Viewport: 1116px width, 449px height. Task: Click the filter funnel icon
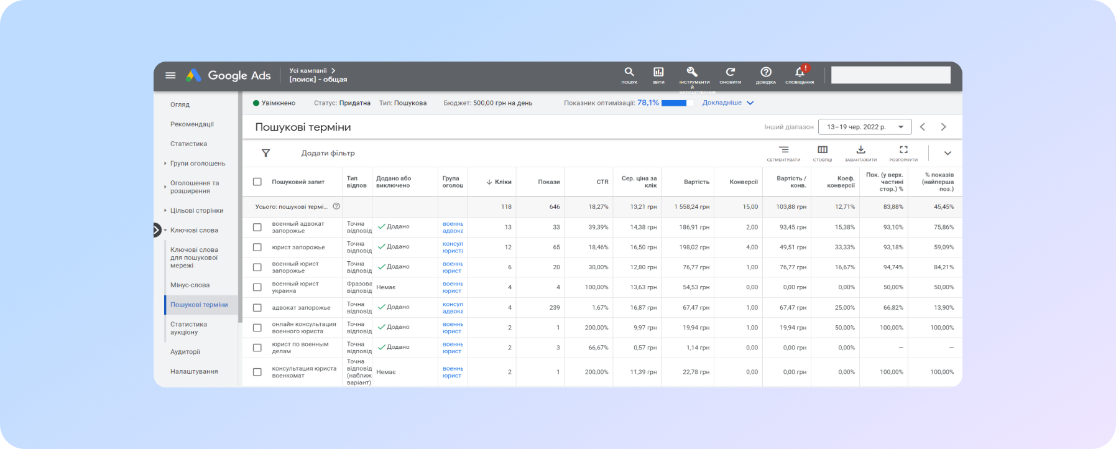265,153
